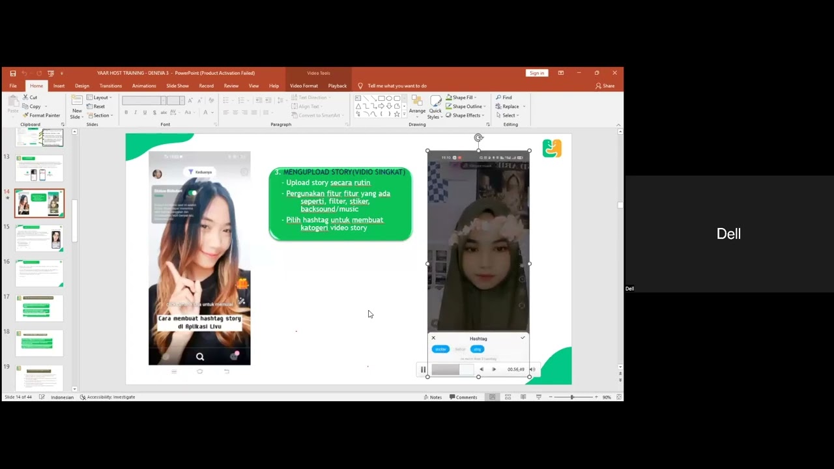Expand the Select dropdown in Editing

click(508, 115)
